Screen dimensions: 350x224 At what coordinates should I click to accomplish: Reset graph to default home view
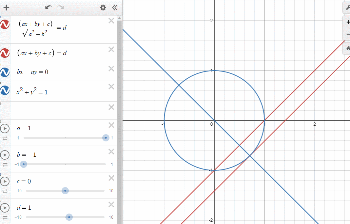(x=347, y=48)
